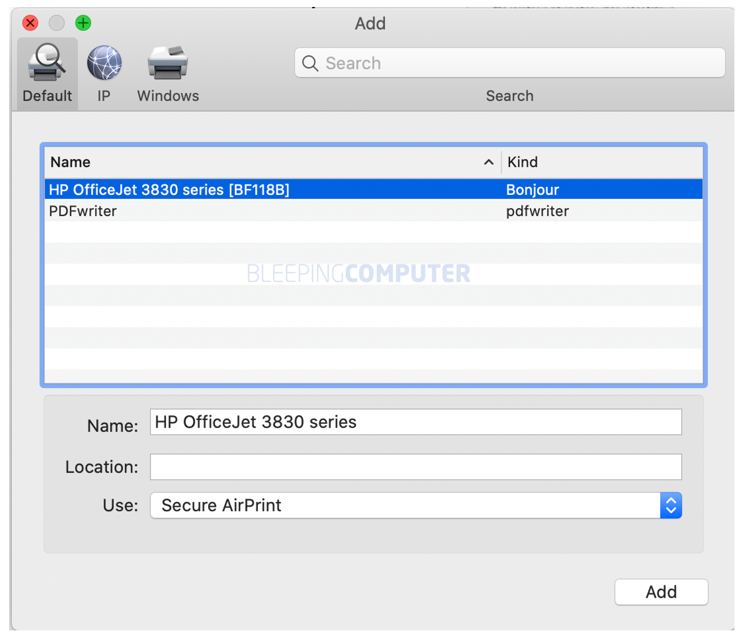Edit the Name field HP OfficeJet 3830

coord(416,422)
